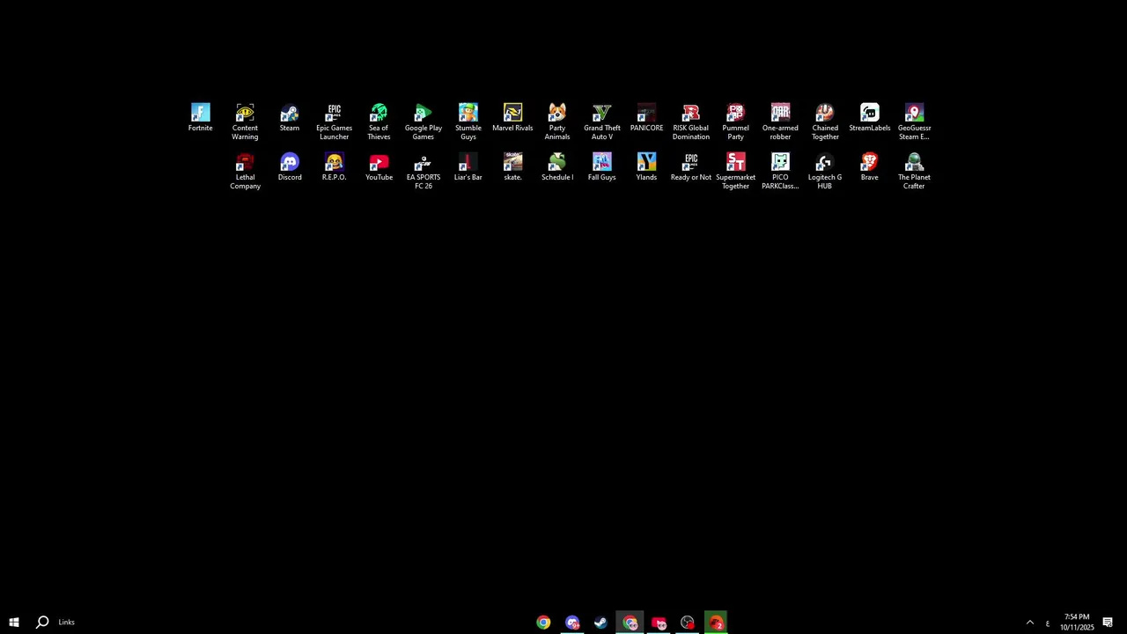Image resolution: width=1127 pixels, height=634 pixels.
Task: Open the Windows Start menu
Action: (x=14, y=623)
